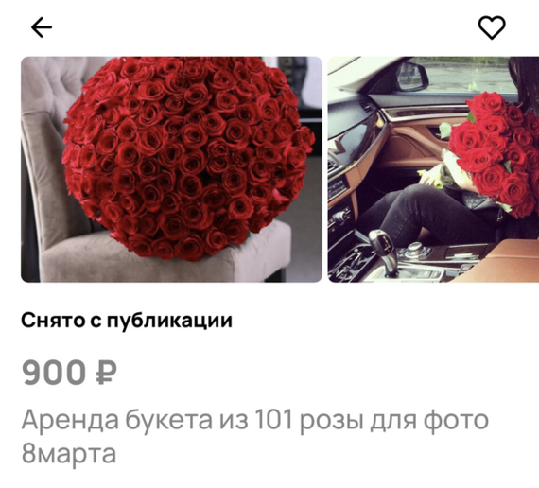Tap the gear shifter in the car photo
This screenshot has height=488, width=539.
point(384,250)
